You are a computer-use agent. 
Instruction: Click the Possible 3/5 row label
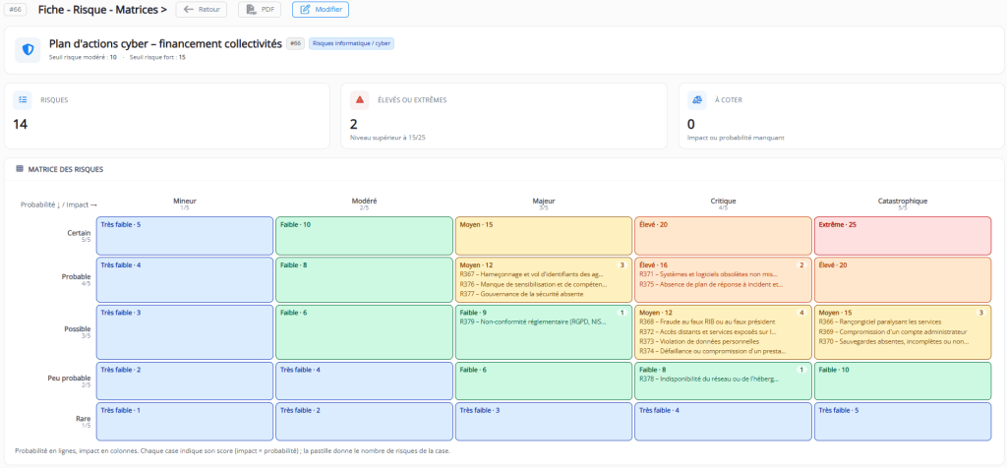(77, 332)
